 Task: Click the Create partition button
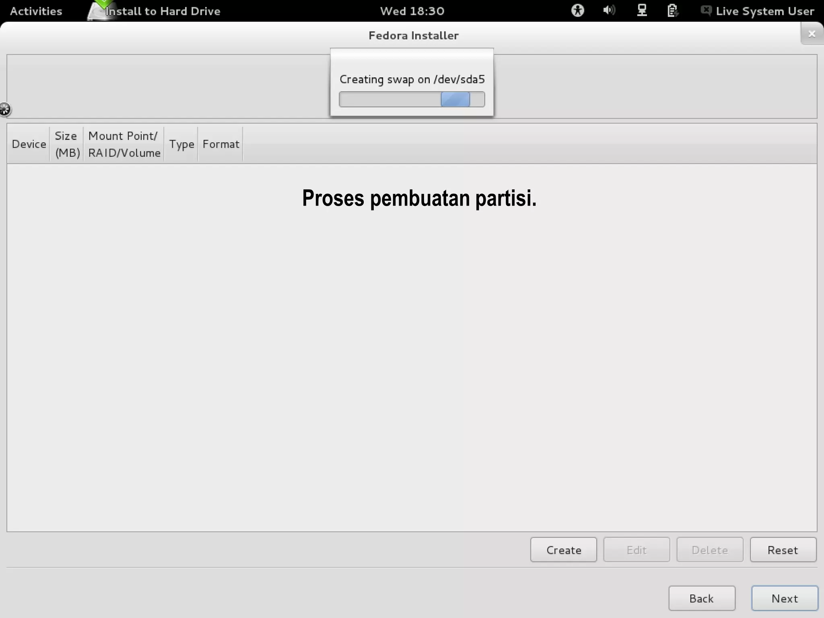click(563, 550)
